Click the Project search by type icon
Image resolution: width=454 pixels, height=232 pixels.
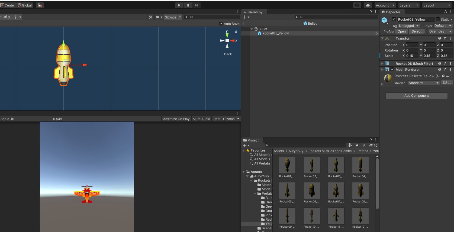click(350, 145)
